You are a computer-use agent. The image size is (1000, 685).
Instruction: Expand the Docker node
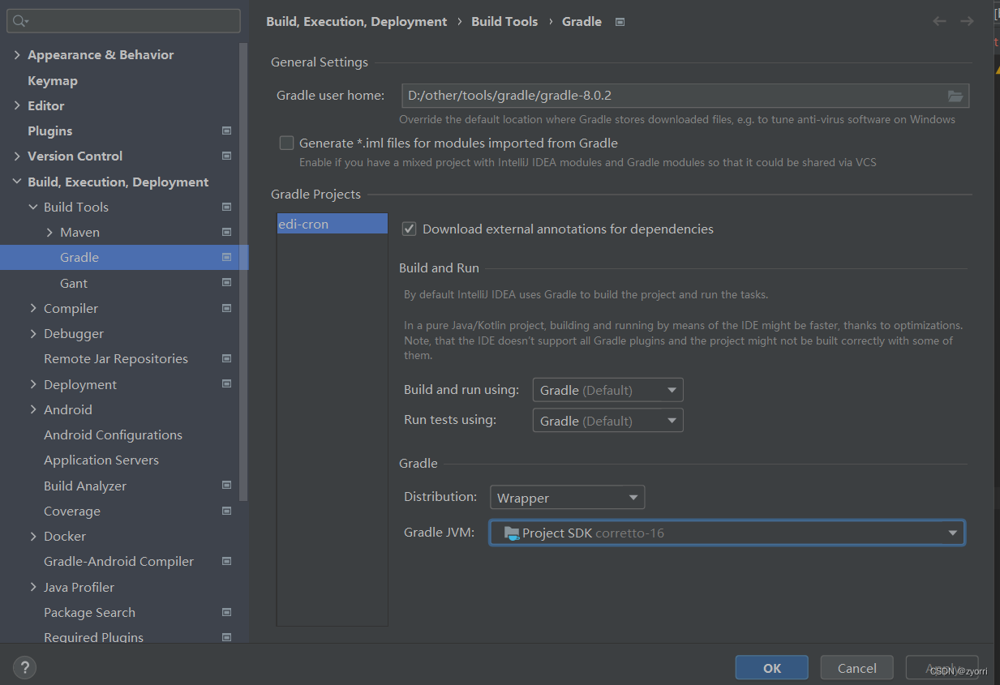pyautogui.click(x=33, y=536)
